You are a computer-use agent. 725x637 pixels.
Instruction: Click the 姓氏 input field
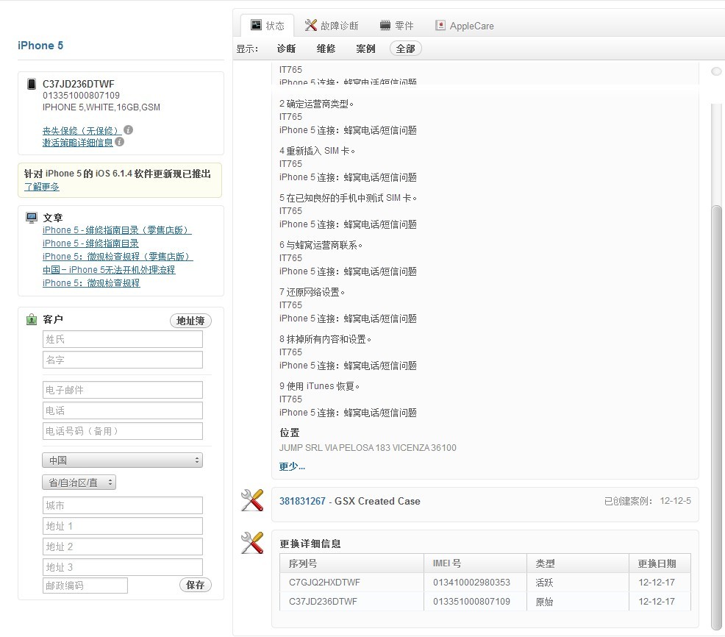click(122, 339)
